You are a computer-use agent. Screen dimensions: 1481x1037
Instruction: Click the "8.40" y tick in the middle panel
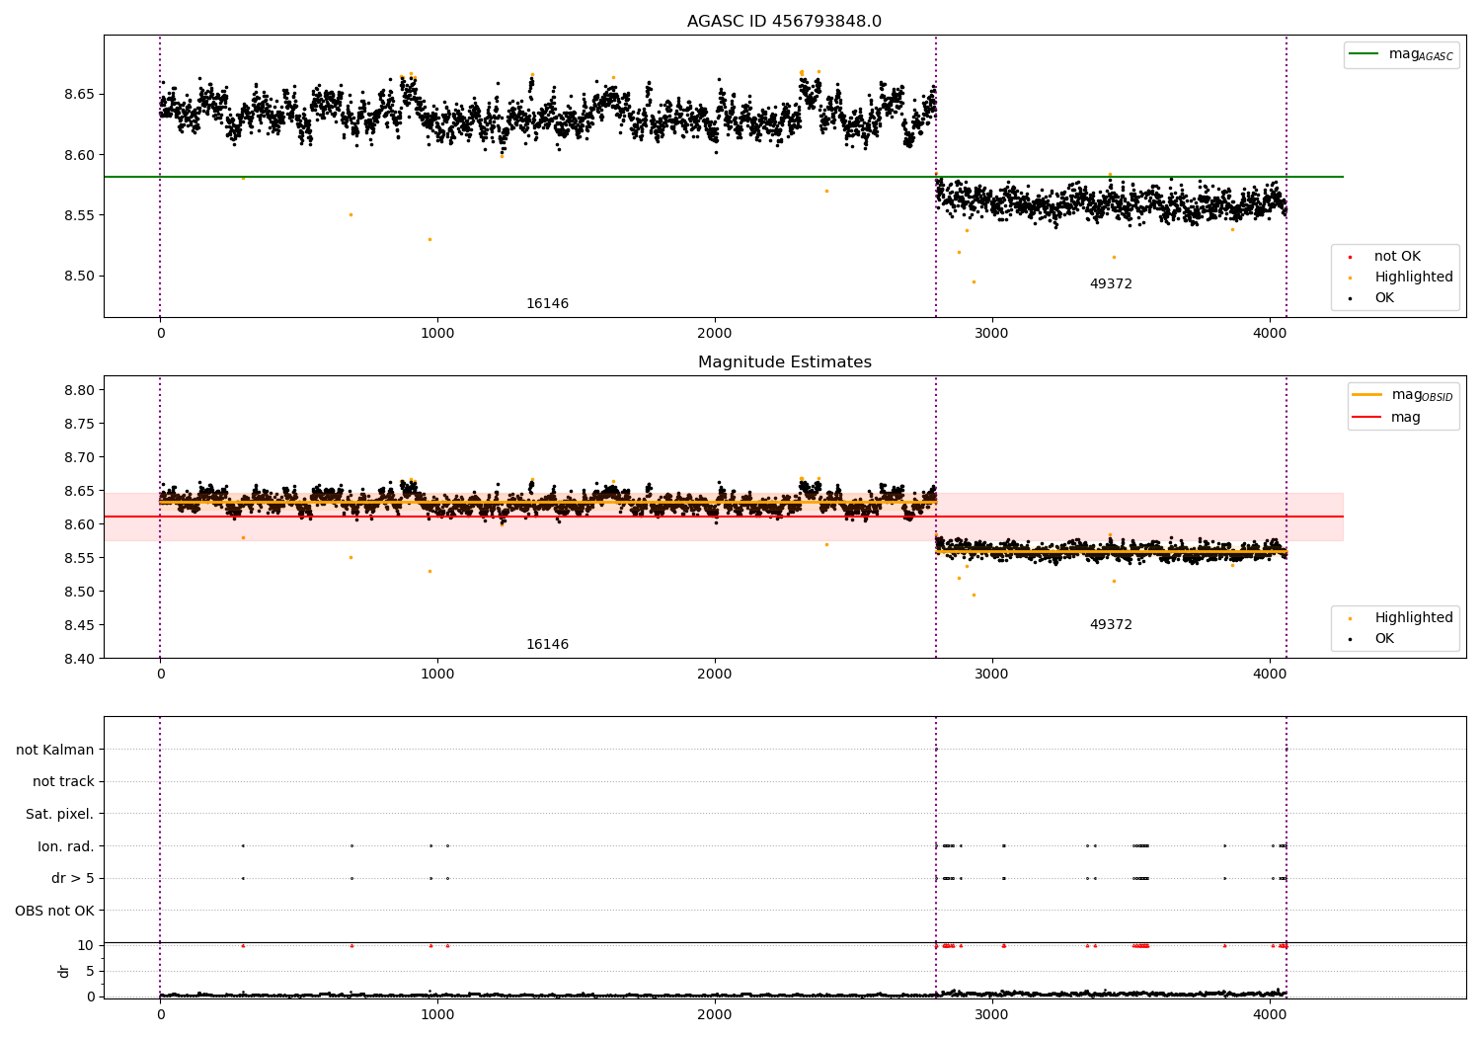[80, 659]
